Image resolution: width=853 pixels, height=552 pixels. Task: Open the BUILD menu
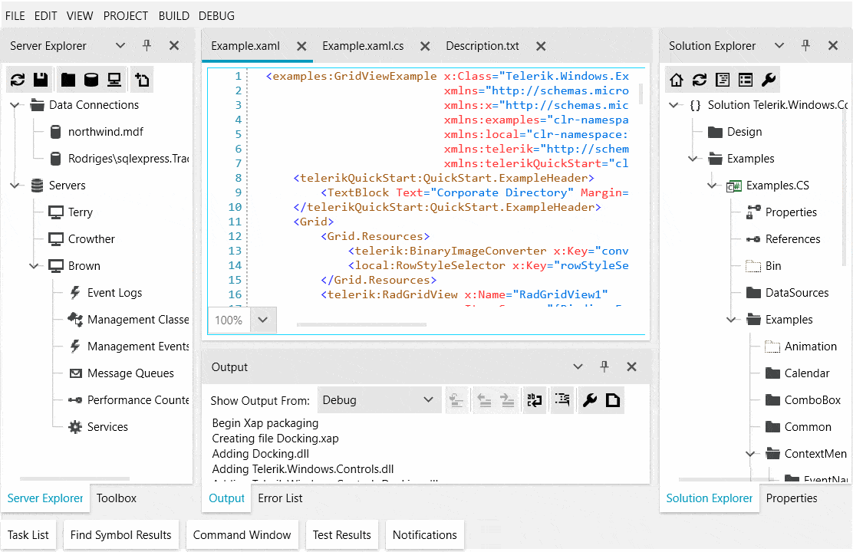coord(173,16)
